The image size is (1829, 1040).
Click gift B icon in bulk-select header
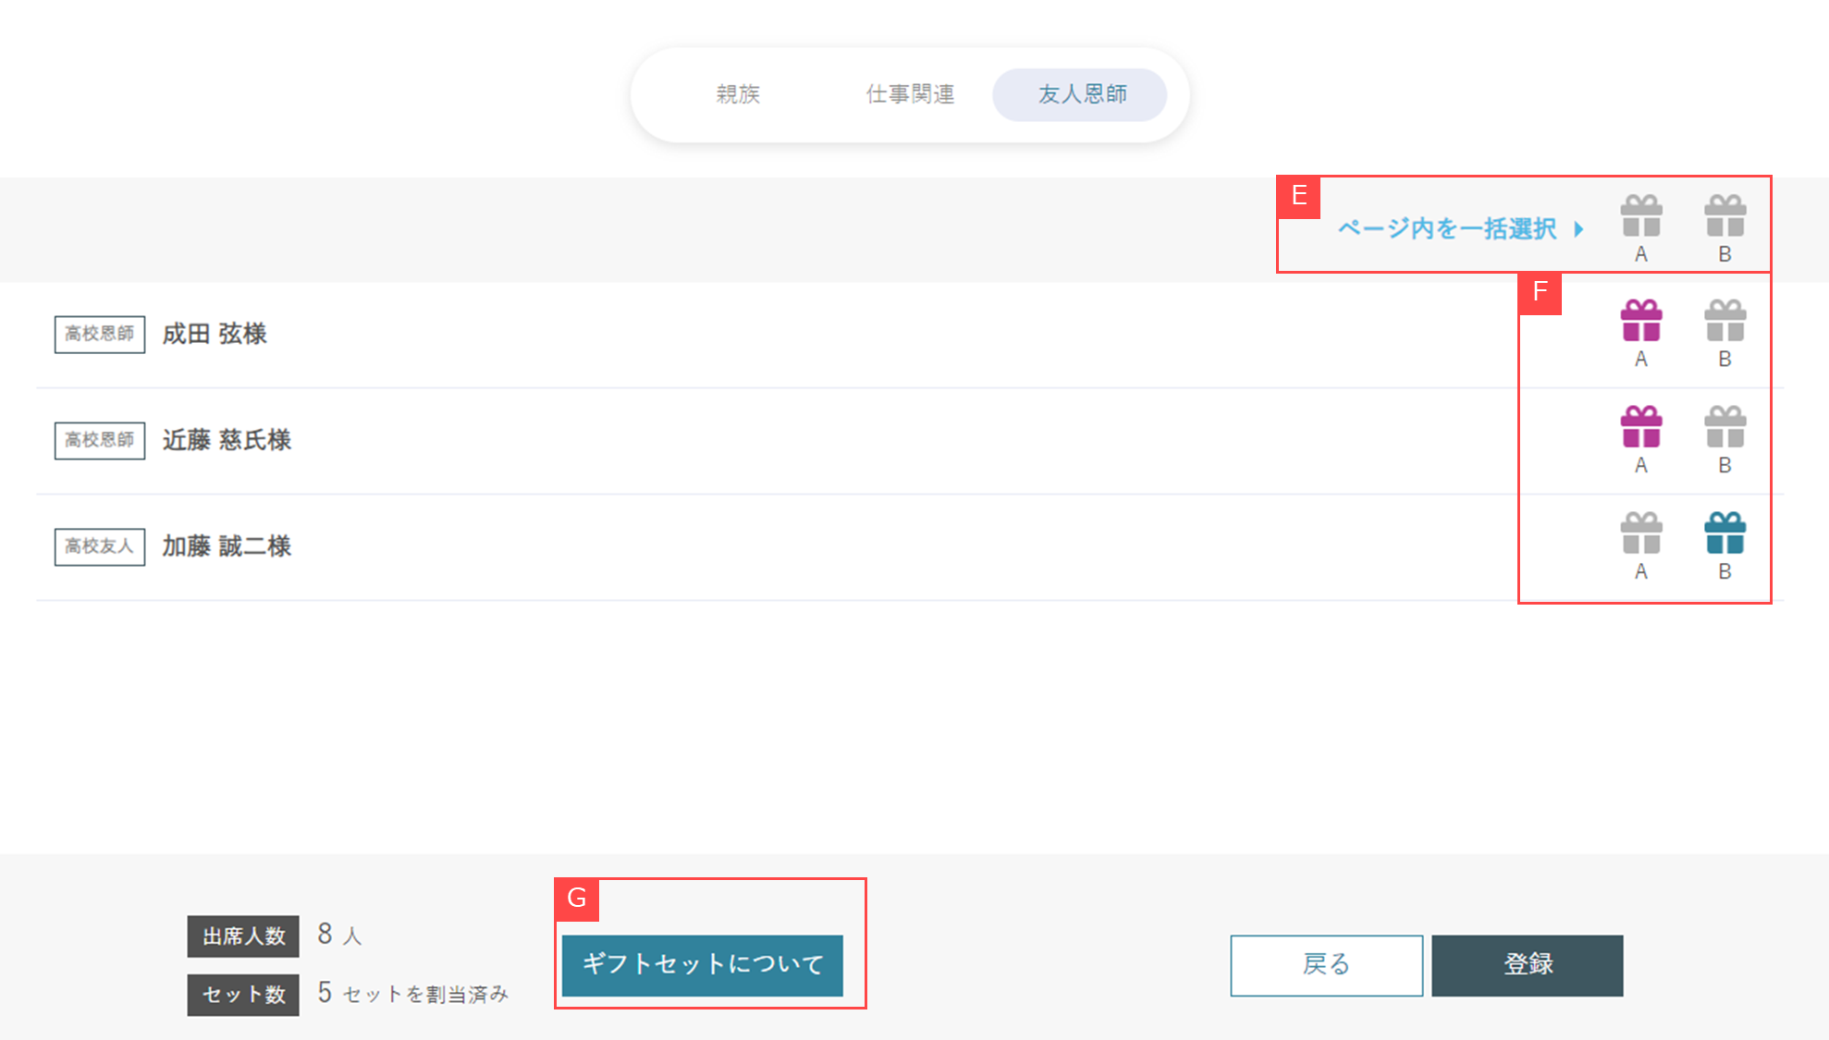coord(1724,214)
